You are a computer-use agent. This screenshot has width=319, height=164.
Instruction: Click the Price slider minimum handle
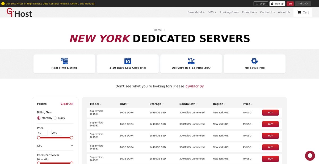pos(39,138)
